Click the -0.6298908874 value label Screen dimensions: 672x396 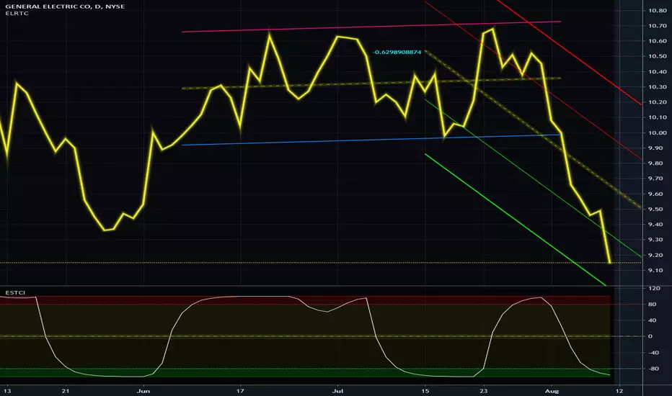397,53
